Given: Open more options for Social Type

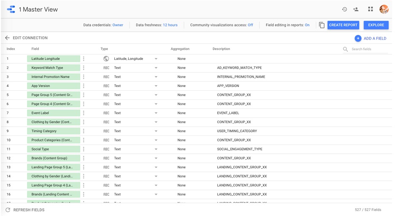Looking at the screenshot, I should click(84, 149).
